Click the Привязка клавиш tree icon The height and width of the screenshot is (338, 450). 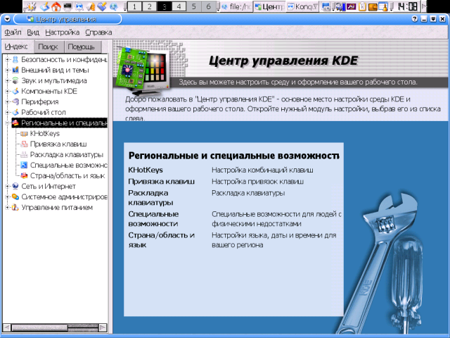(24, 144)
